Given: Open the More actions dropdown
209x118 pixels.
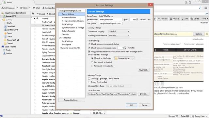Looking at the screenshot, I should point(204,19).
